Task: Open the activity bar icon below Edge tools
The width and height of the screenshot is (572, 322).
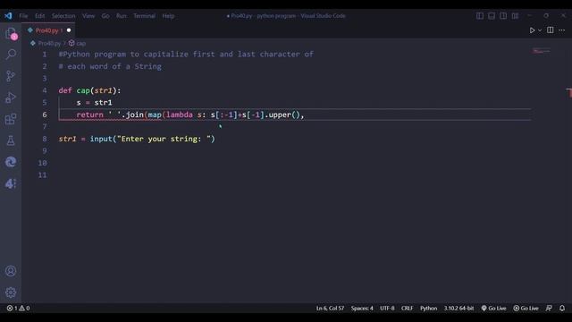Action: click(x=11, y=183)
